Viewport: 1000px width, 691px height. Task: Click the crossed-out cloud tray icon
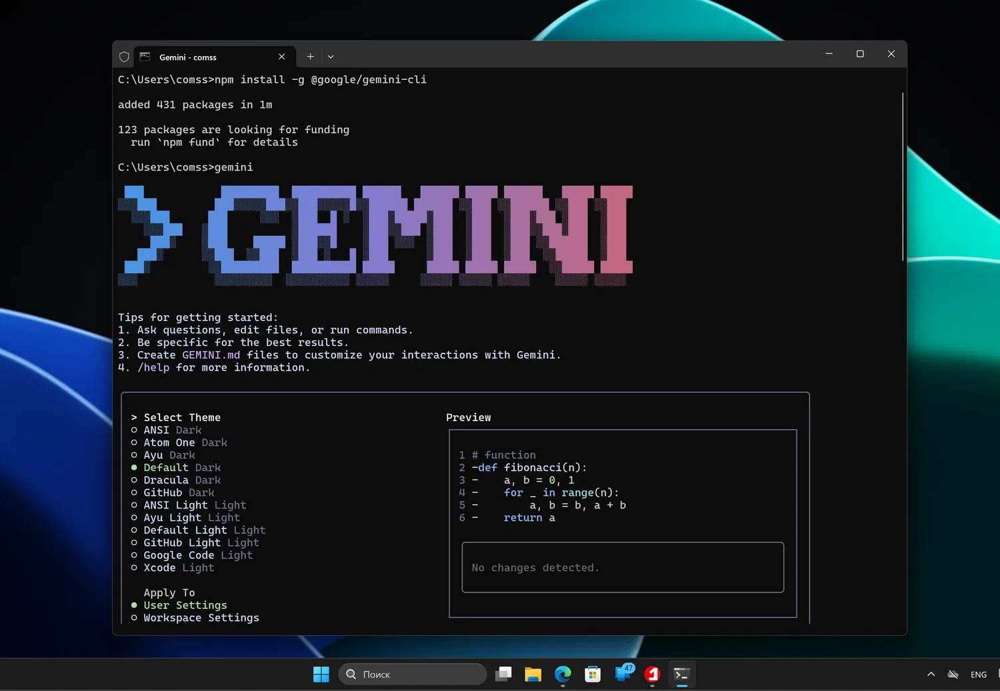[x=953, y=674]
